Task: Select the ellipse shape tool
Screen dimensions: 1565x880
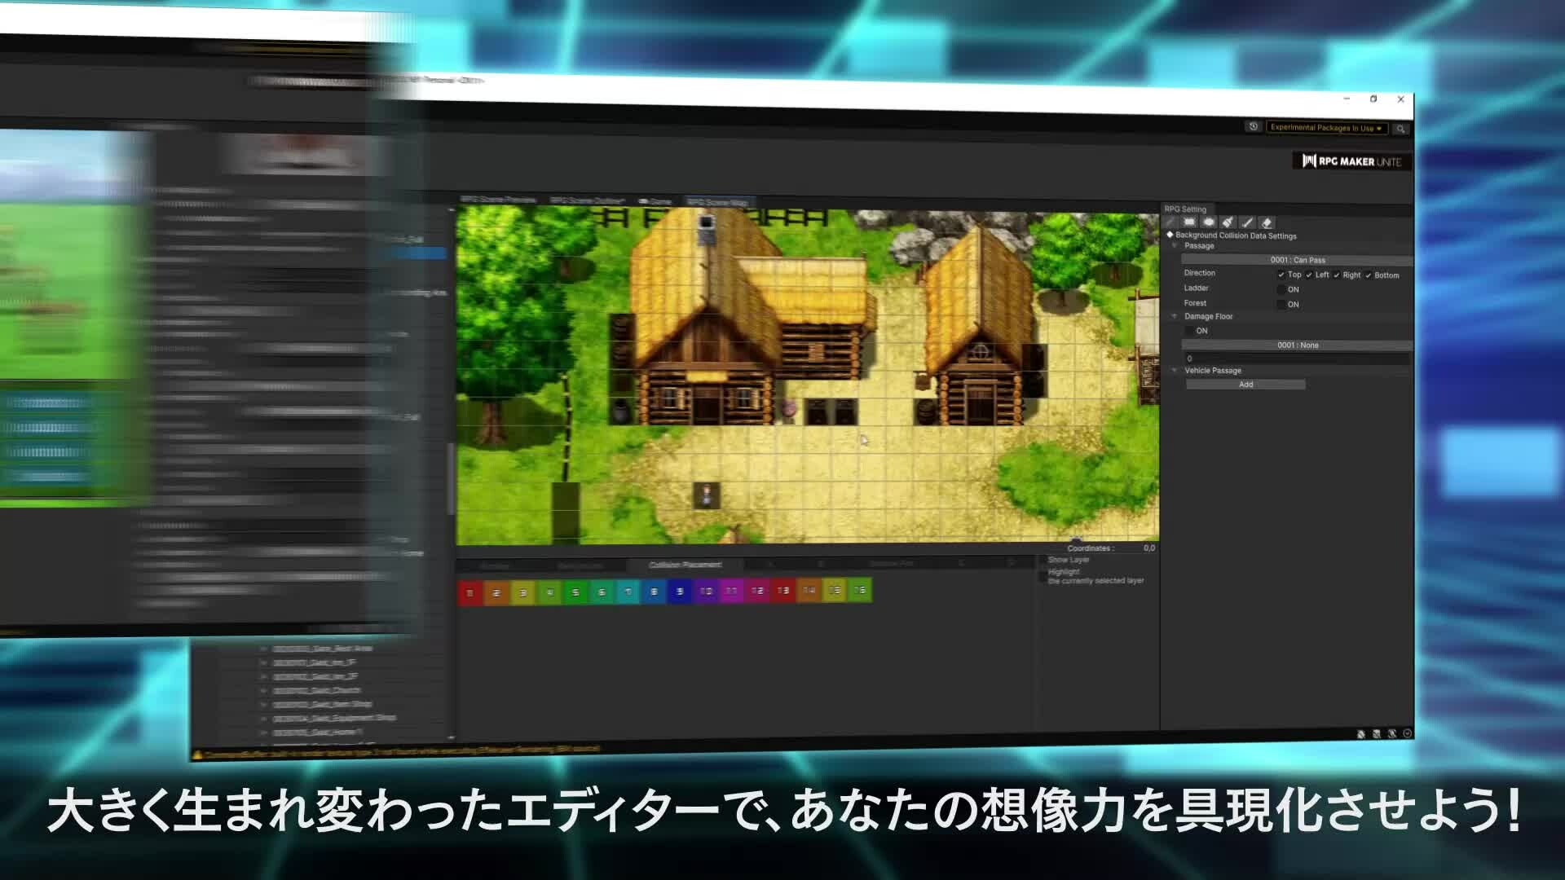Action: 1209,222
